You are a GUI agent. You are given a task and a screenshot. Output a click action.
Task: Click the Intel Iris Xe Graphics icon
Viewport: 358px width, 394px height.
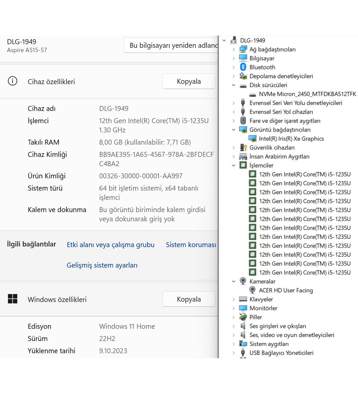click(252, 139)
